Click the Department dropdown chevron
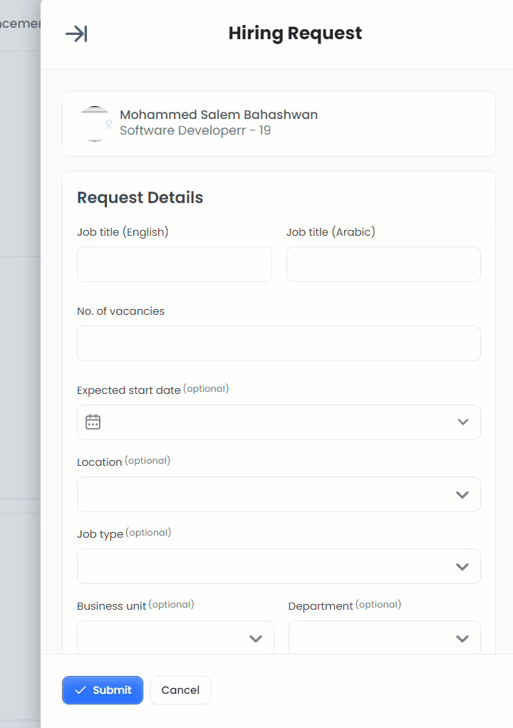The width and height of the screenshot is (513, 728). pos(462,638)
